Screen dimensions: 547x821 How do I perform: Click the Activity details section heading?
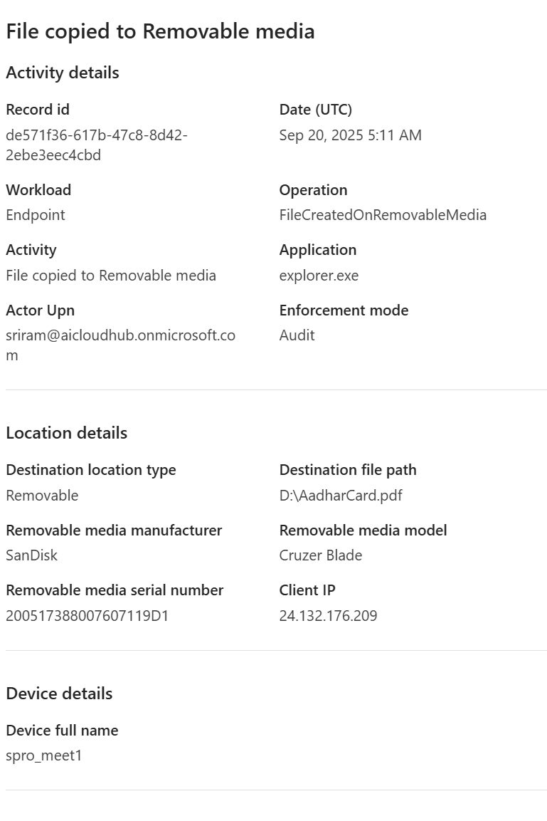63,73
